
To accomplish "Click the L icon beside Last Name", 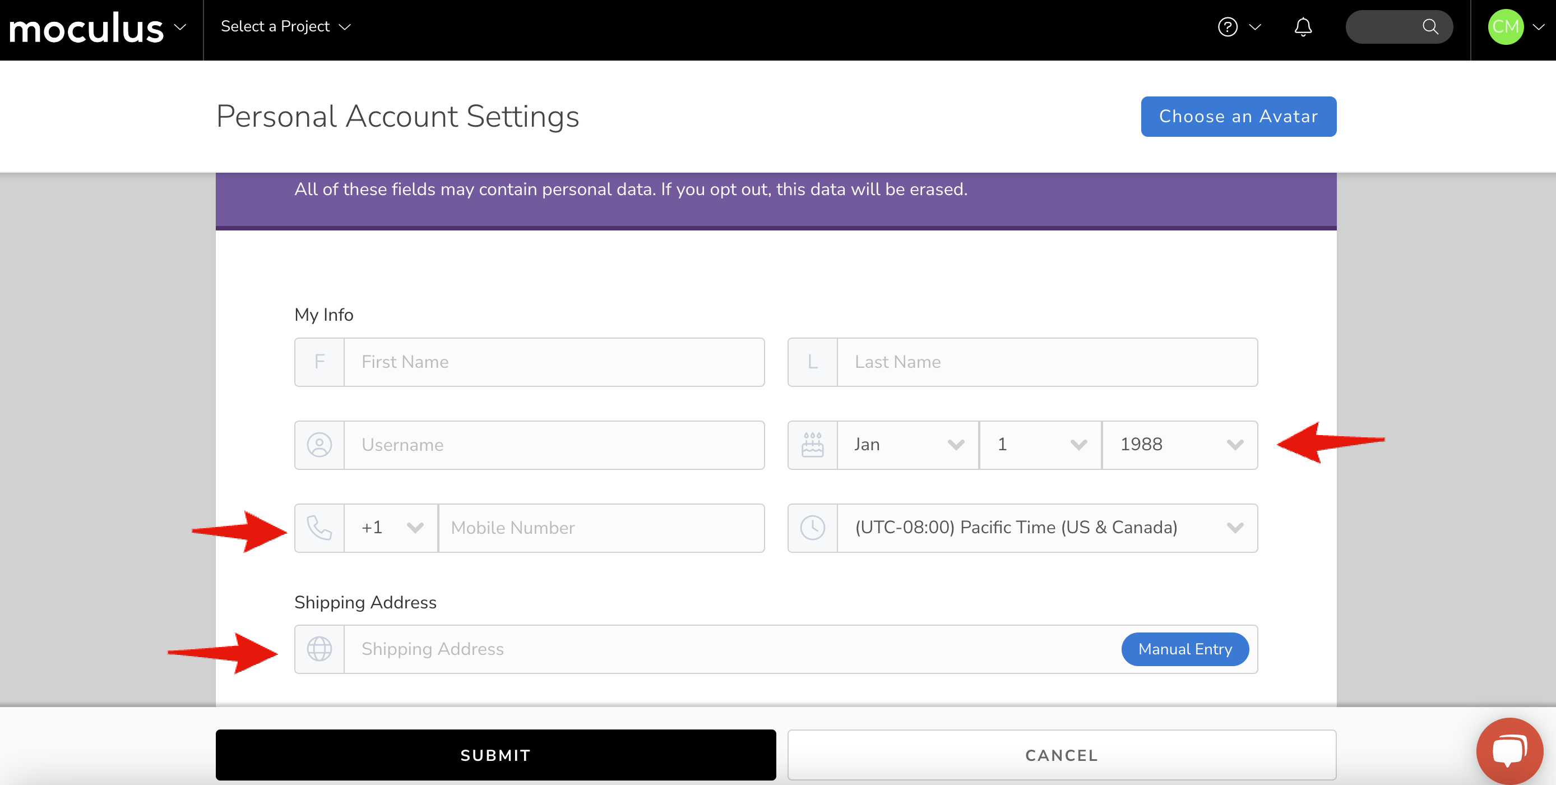I will tap(813, 362).
